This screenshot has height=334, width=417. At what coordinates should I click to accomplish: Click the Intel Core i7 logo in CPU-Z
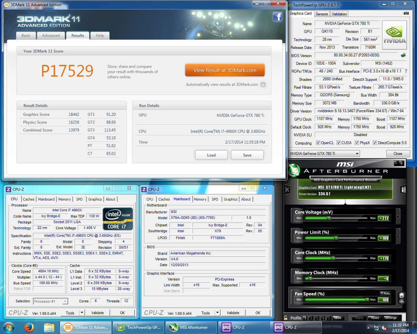point(118,219)
